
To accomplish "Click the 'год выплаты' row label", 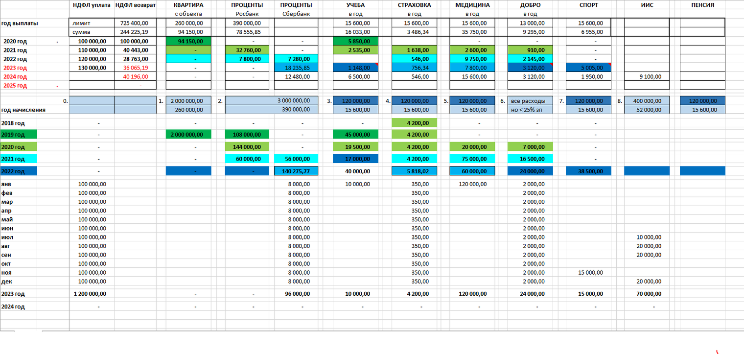I will tap(20, 23).
